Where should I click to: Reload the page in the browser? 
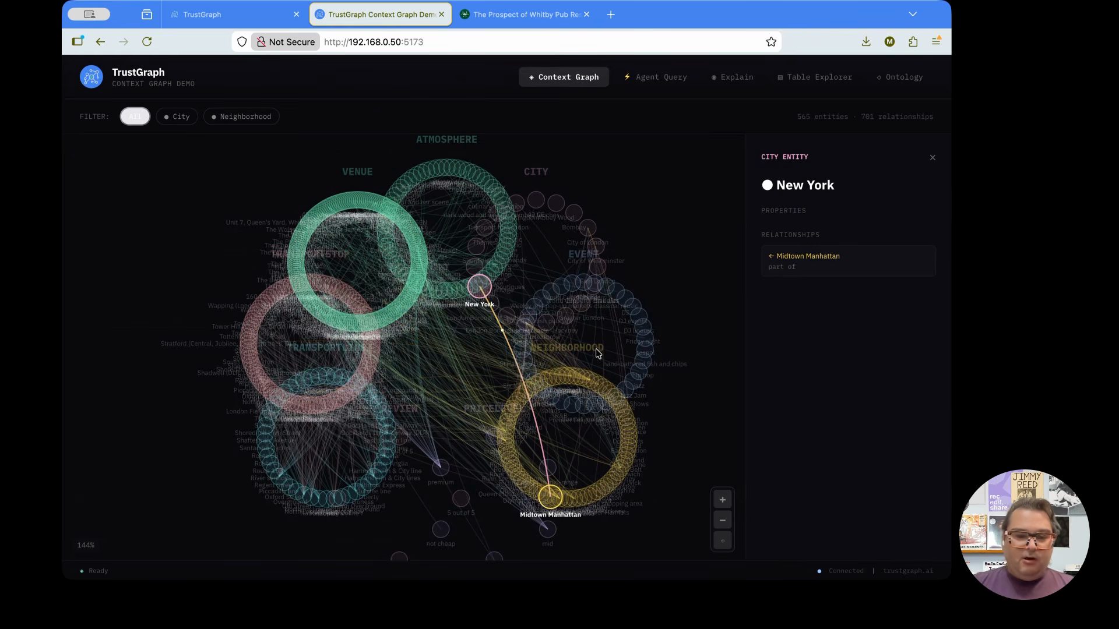point(147,42)
